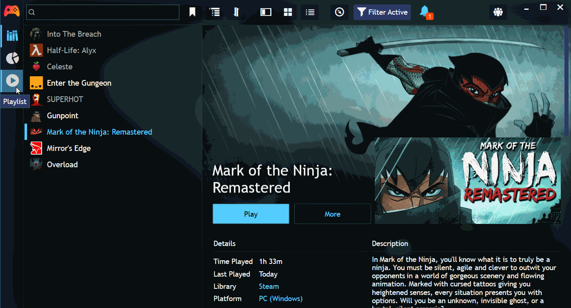
Task: Click the Enter the Gungeon orange icon
Action: (36, 83)
